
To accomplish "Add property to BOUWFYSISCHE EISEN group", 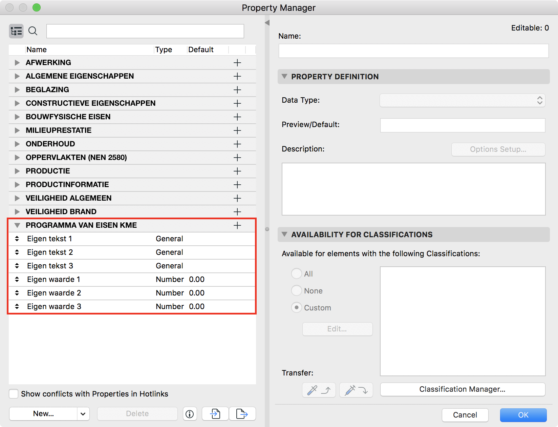I will coord(237,117).
